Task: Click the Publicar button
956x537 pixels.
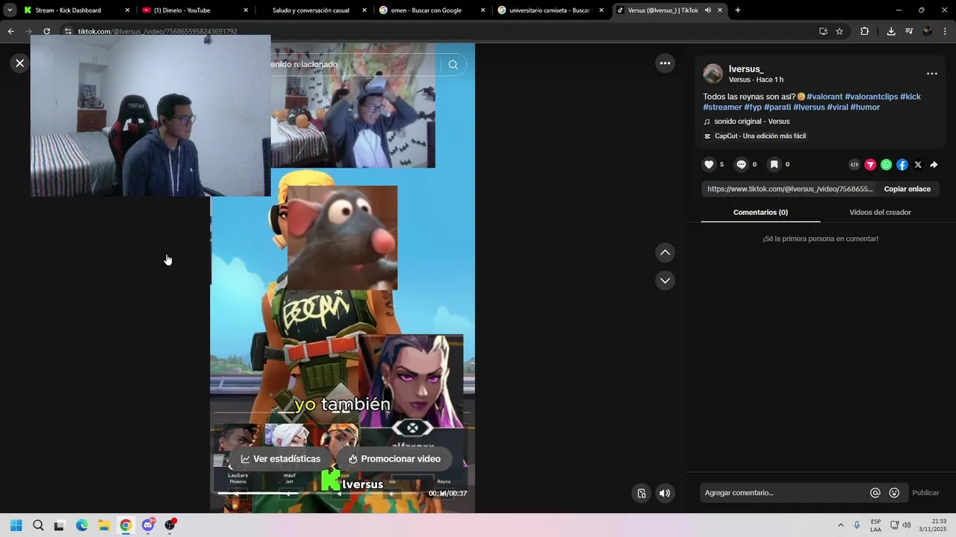Action: pyautogui.click(x=925, y=493)
